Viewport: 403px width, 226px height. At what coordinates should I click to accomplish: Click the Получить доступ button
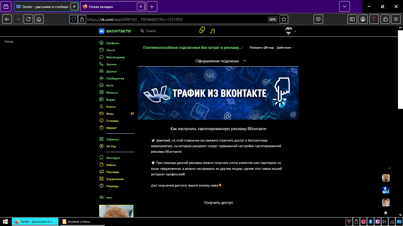(x=218, y=203)
